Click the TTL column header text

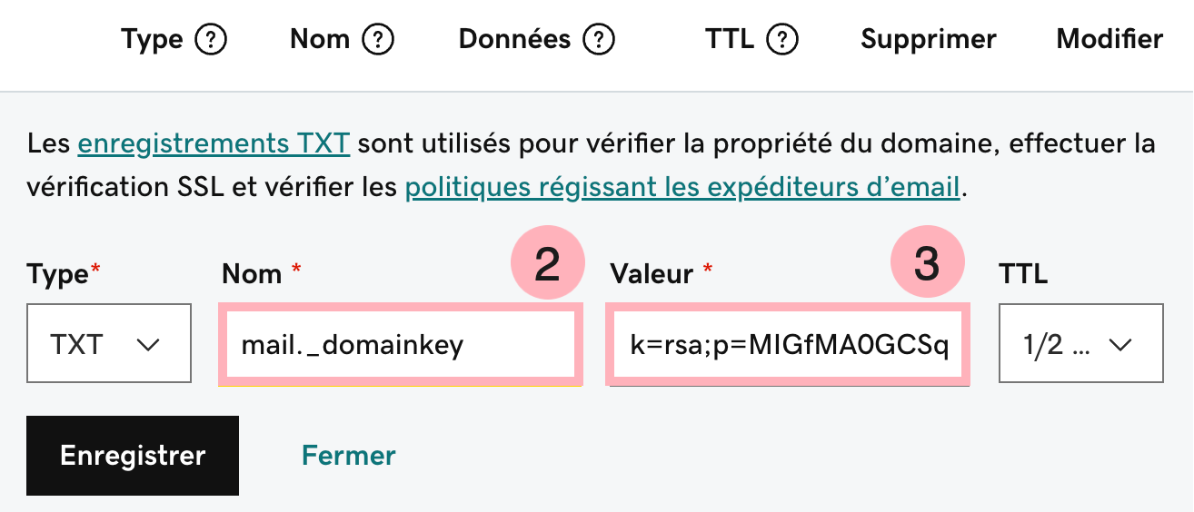pyautogui.click(x=730, y=40)
